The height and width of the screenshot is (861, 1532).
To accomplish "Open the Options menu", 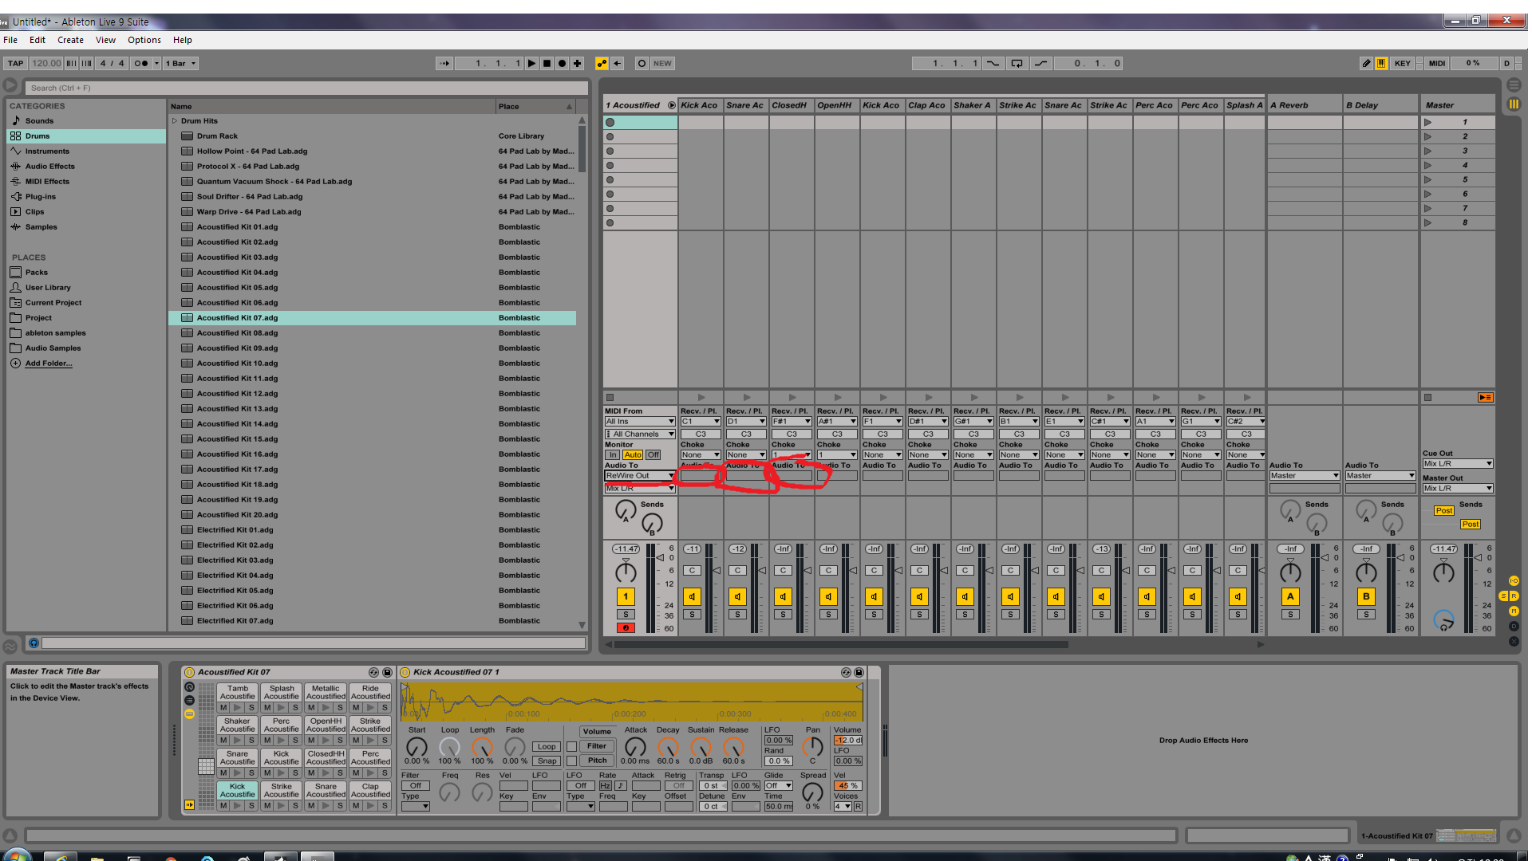I will pos(144,40).
